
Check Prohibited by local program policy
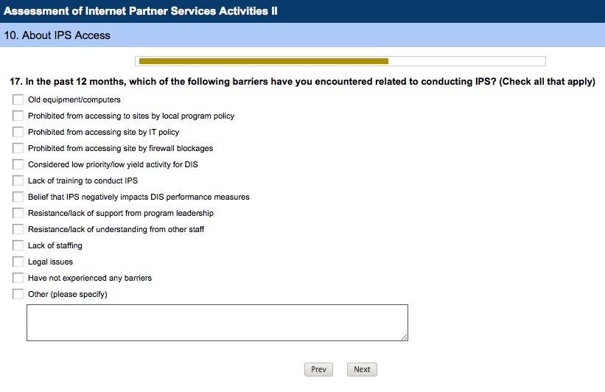(18, 116)
